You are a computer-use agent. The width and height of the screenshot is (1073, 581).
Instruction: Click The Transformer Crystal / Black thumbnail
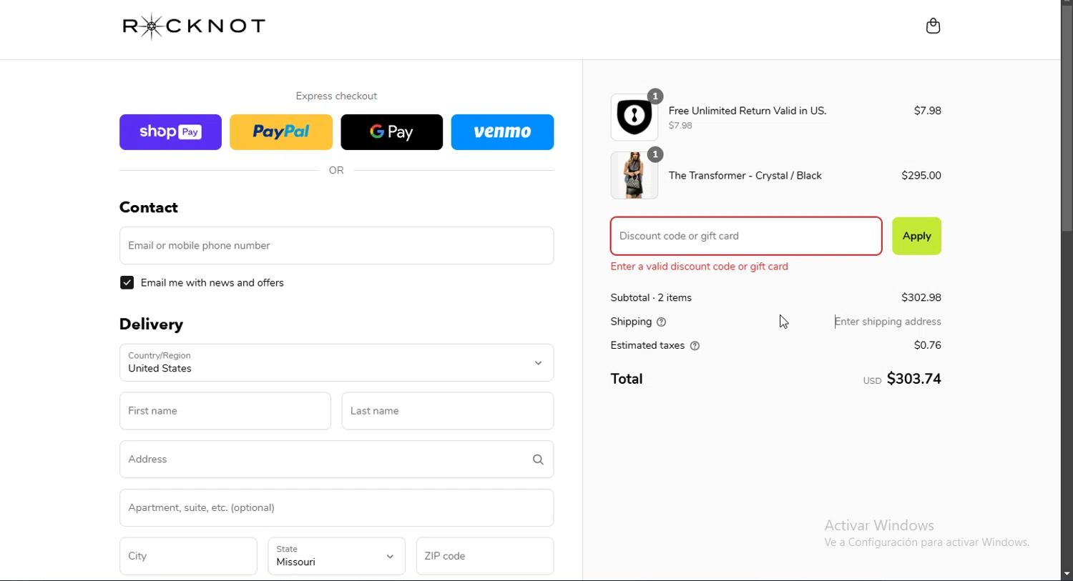click(635, 175)
